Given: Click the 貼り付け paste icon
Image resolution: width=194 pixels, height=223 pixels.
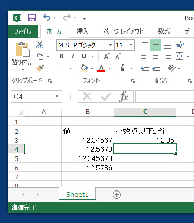Looking at the screenshot, I should [22, 49].
